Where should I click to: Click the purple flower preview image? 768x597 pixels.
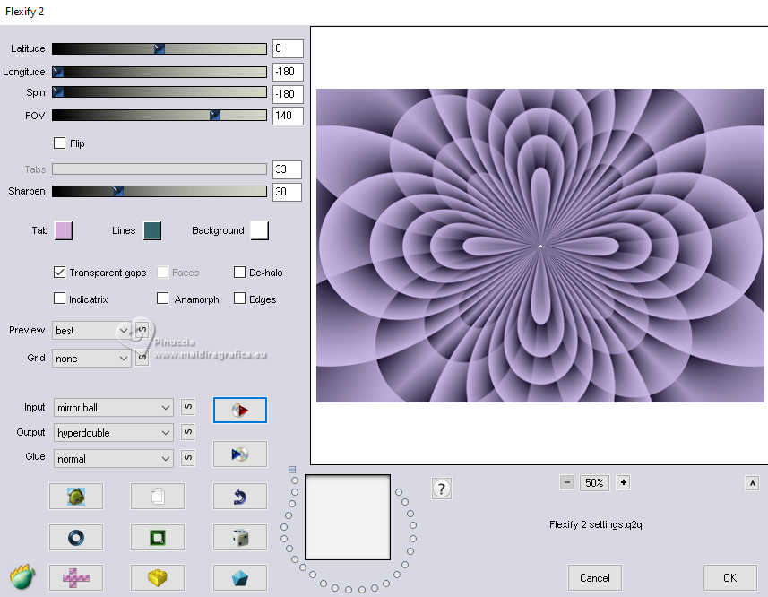539,246
